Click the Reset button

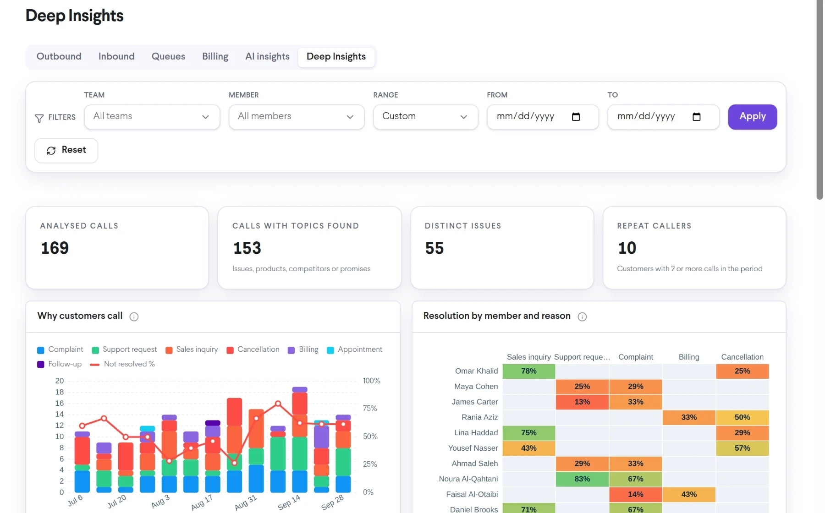point(66,150)
